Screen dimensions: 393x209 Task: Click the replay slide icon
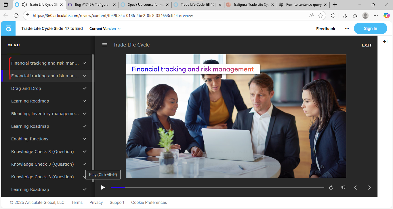(331, 187)
